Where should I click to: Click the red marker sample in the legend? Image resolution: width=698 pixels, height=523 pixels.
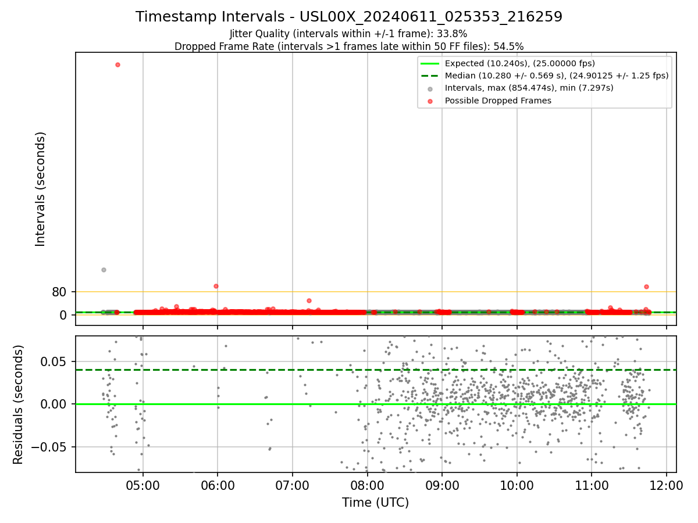tap(430, 101)
